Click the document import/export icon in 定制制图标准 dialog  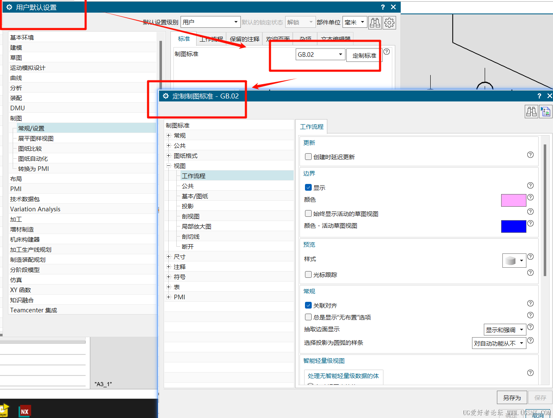[545, 112]
